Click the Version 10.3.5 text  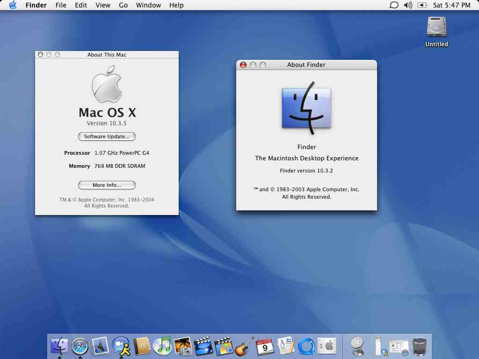click(107, 123)
